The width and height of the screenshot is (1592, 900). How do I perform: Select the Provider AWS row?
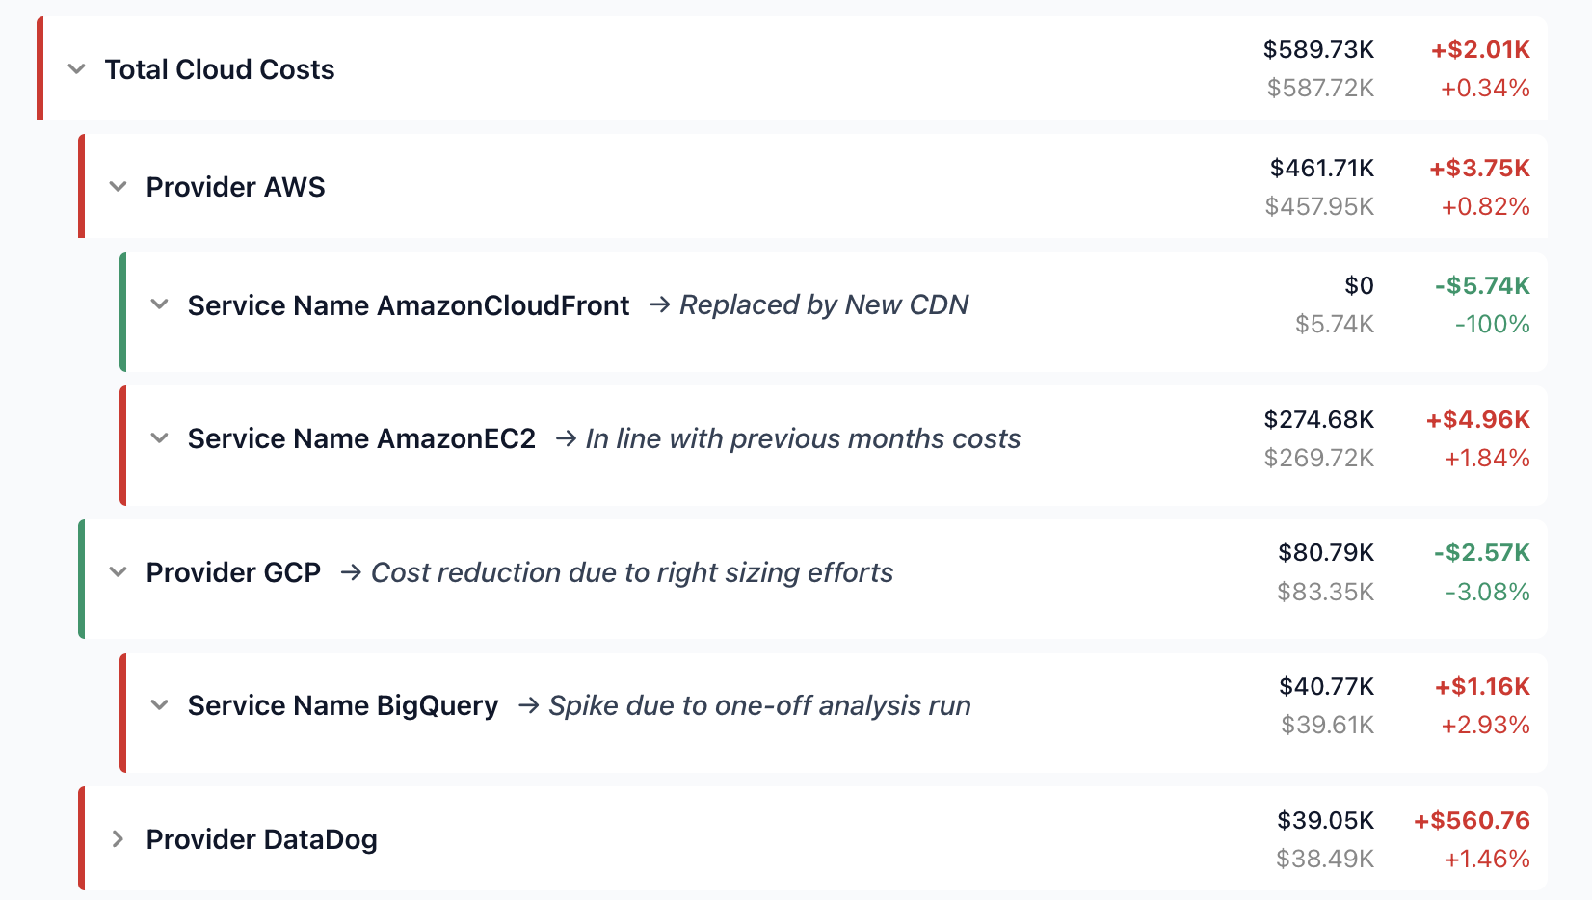[235, 186]
